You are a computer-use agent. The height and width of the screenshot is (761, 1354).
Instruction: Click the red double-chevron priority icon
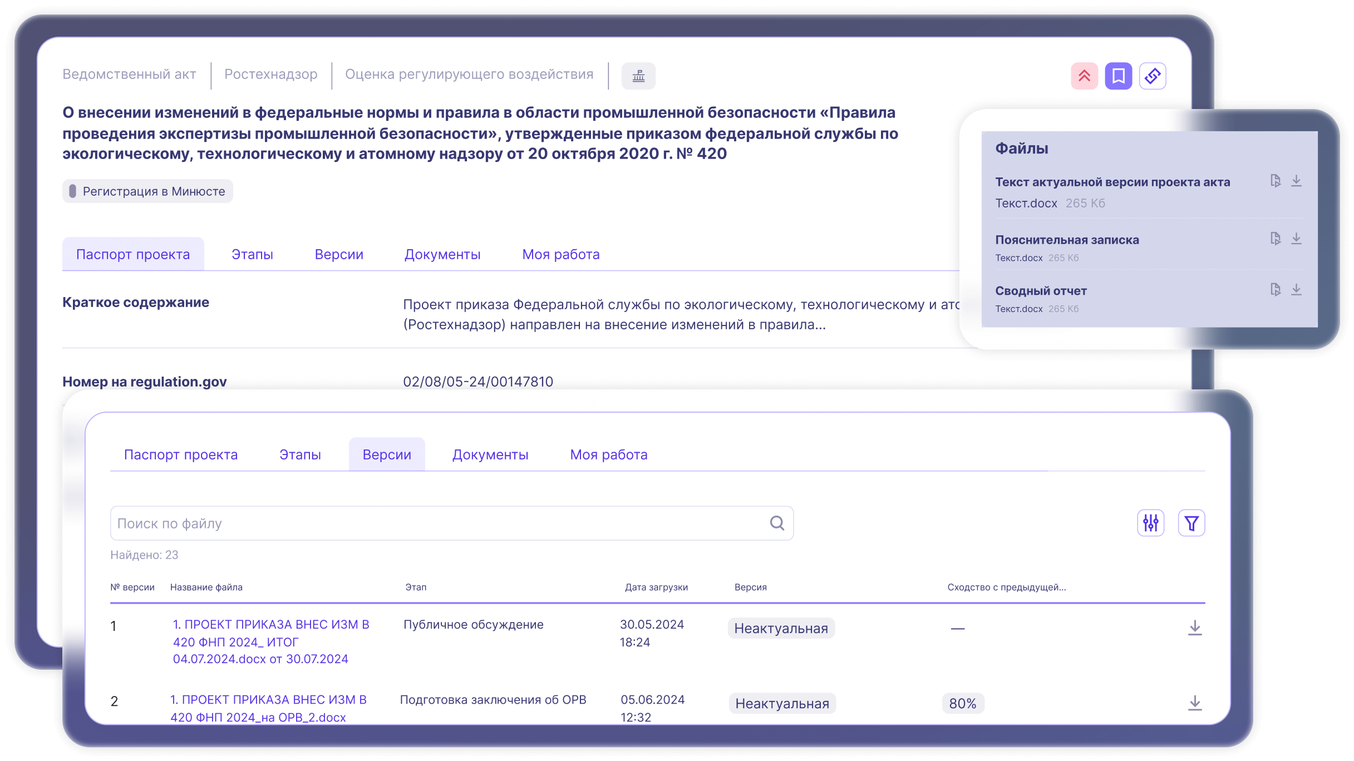coord(1084,76)
